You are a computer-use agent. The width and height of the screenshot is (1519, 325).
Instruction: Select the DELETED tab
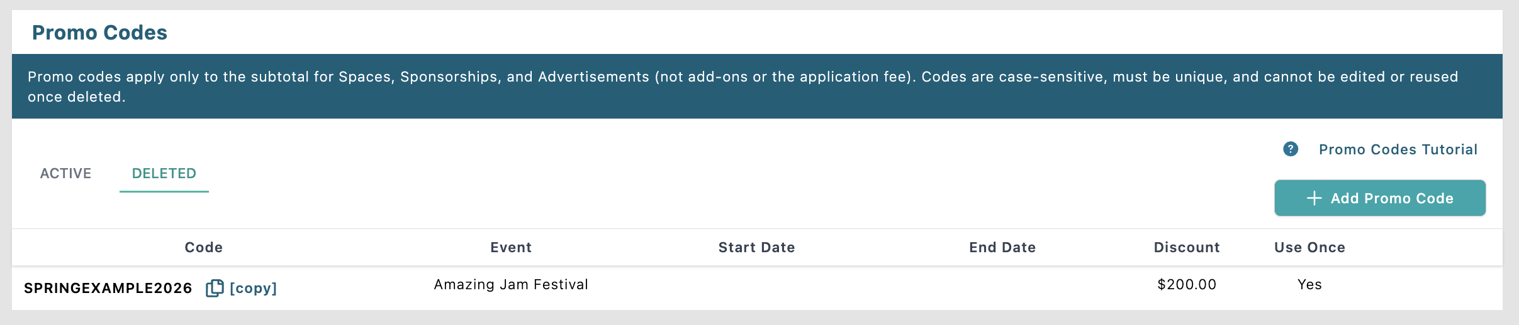coord(164,173)
